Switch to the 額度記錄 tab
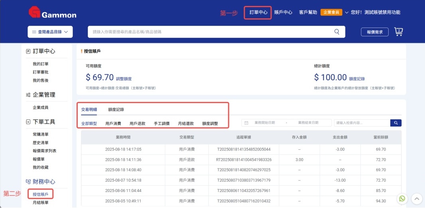This screenshot has height=208, width=425. click(x=116, y=109)
